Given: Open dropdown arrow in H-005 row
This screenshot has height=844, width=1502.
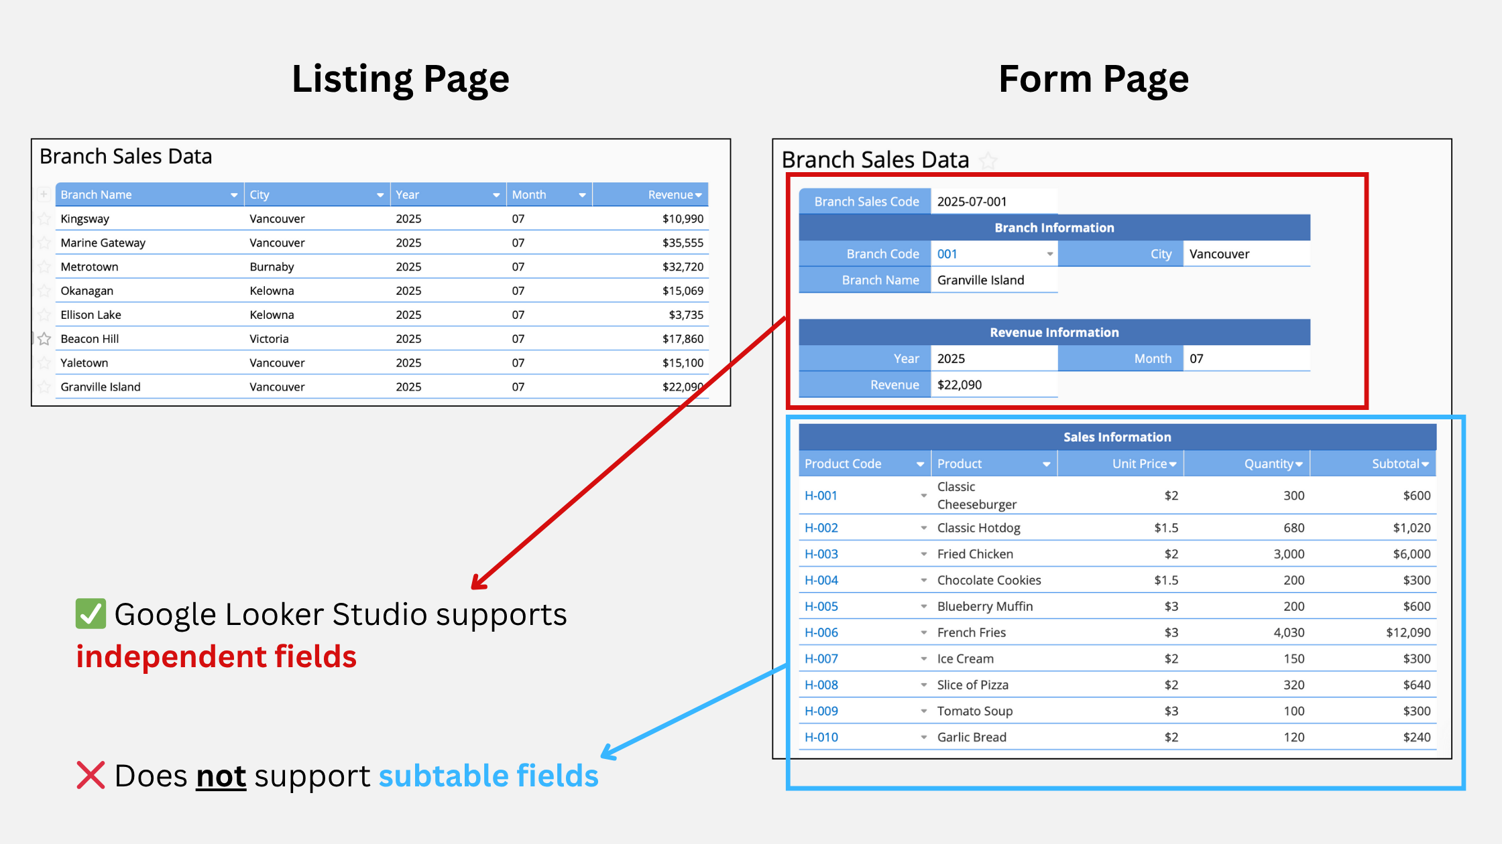Looking at the screenshot, I should pos(923,606).
